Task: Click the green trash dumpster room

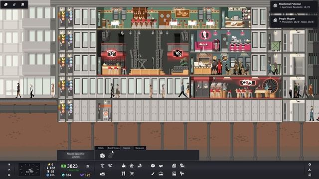Action: pos(275,41)
